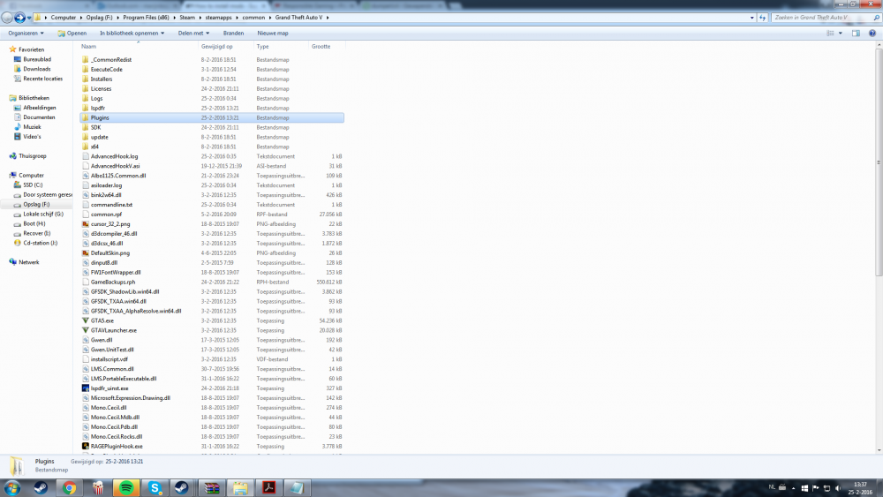This screenshot has width=883, height=497.
Task: Open the Organiseren dropdown menu
Action: coord(26,34)
